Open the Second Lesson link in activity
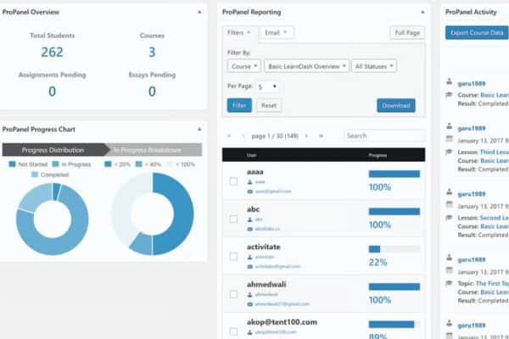 click(494, 218)
